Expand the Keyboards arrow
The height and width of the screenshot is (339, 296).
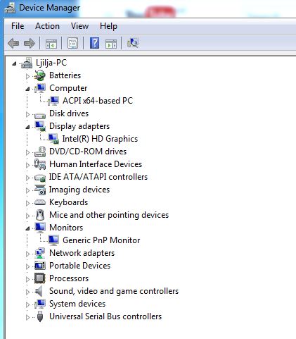(x=27, y=203)
